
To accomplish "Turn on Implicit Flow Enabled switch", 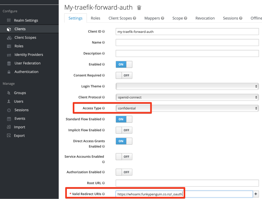I will coord(124,130).
